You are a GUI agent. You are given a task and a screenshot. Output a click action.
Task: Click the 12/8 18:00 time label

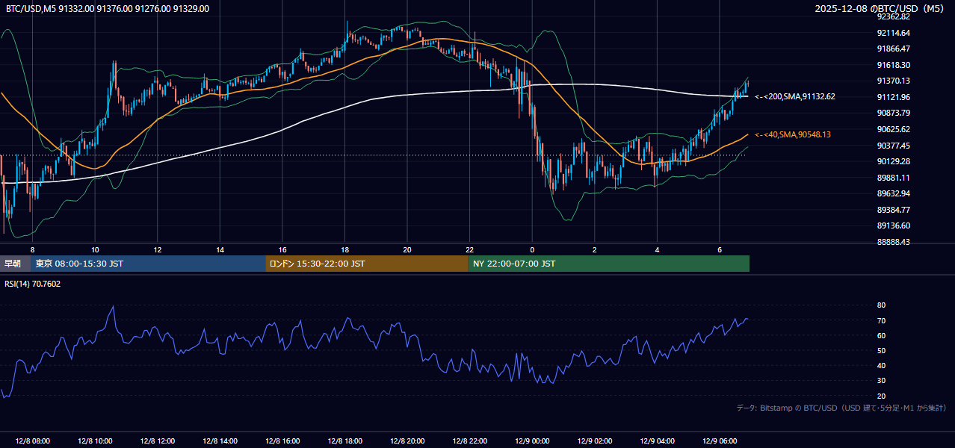(x=344, y=441)
